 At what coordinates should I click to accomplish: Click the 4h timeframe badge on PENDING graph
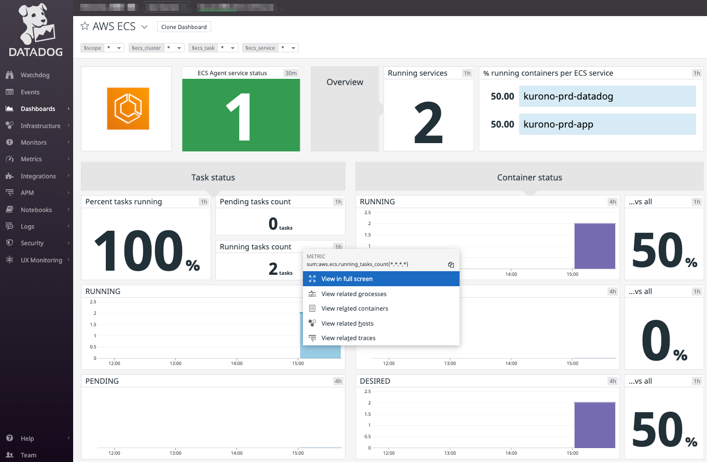[338, 381]
